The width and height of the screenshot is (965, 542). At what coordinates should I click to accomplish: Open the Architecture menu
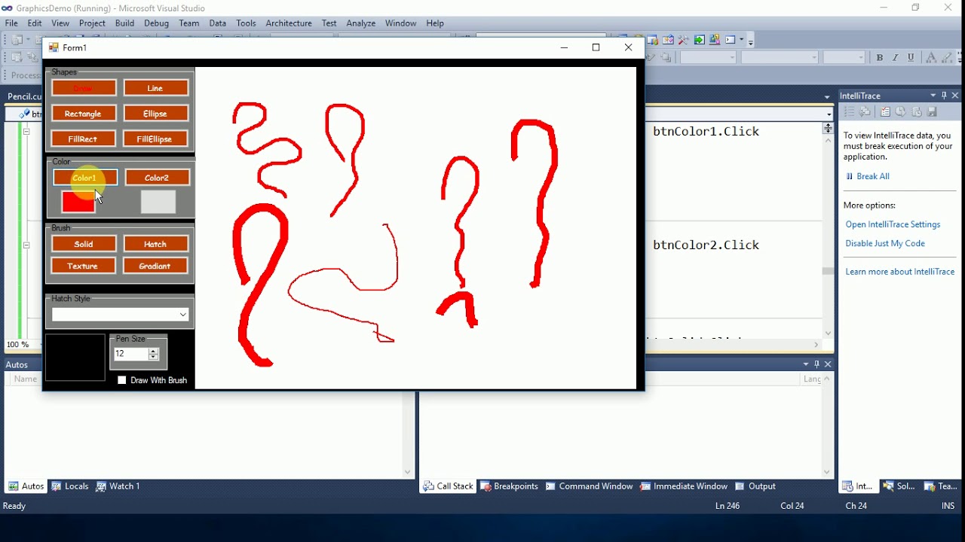tap(289, 23)
